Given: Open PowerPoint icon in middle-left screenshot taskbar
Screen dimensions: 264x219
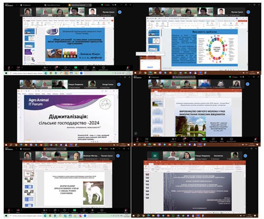Looking at the screenshot, I should pyautogui.click(x=41, y=145).
